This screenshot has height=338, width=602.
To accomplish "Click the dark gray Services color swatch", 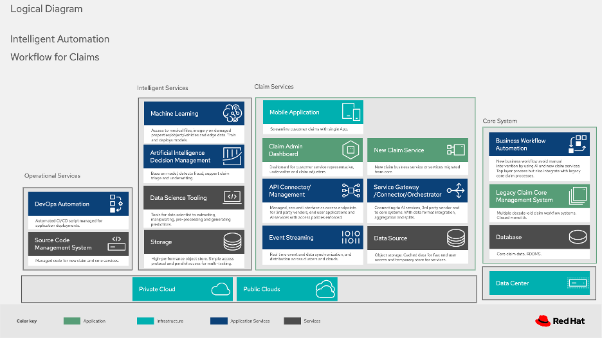I will pos(292,321).
